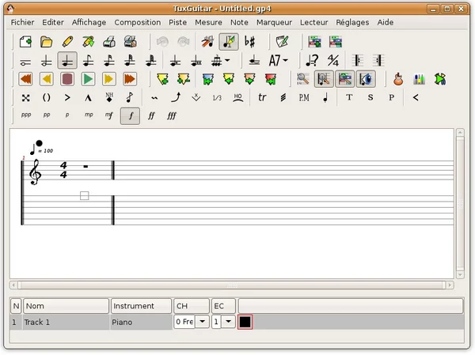Click the time signature 4/4 icon
The height and width of the screenshot is (355, 475).
point(333,61)
